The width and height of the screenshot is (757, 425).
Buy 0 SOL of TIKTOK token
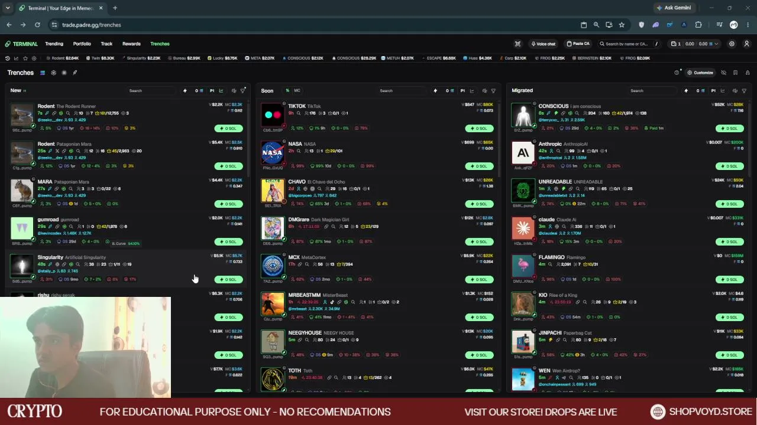(480, 128)
